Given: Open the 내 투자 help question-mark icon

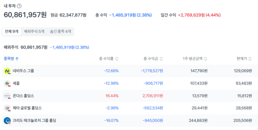Looking at the screenshot, I should (x=19, y=6).
